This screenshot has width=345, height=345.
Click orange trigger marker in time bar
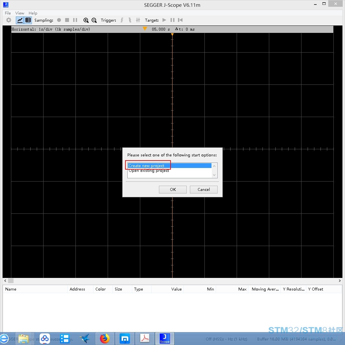145,29
